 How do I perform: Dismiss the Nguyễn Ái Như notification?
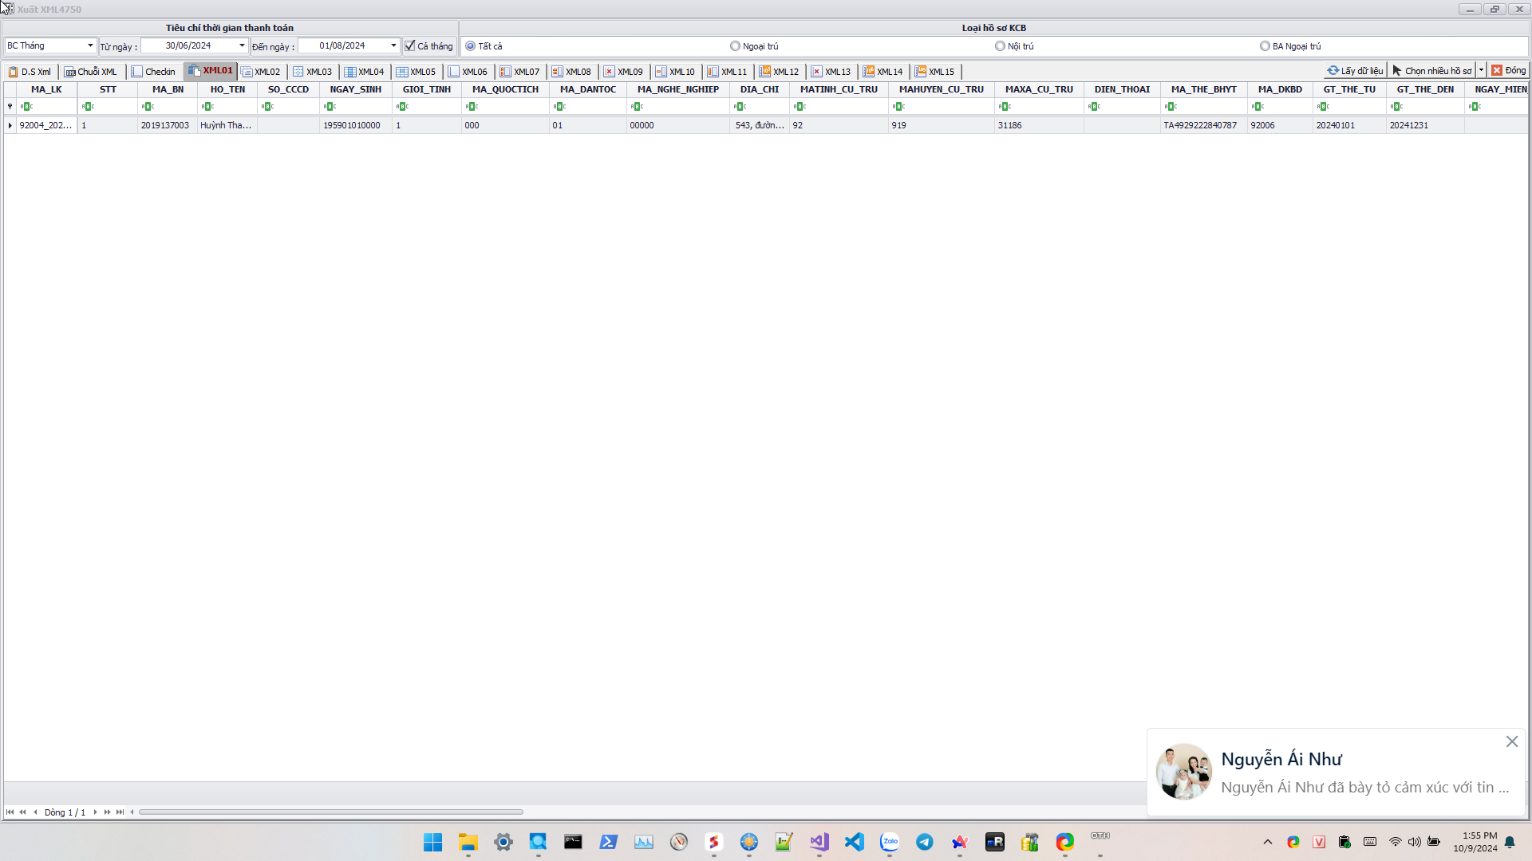(1511, 741)
